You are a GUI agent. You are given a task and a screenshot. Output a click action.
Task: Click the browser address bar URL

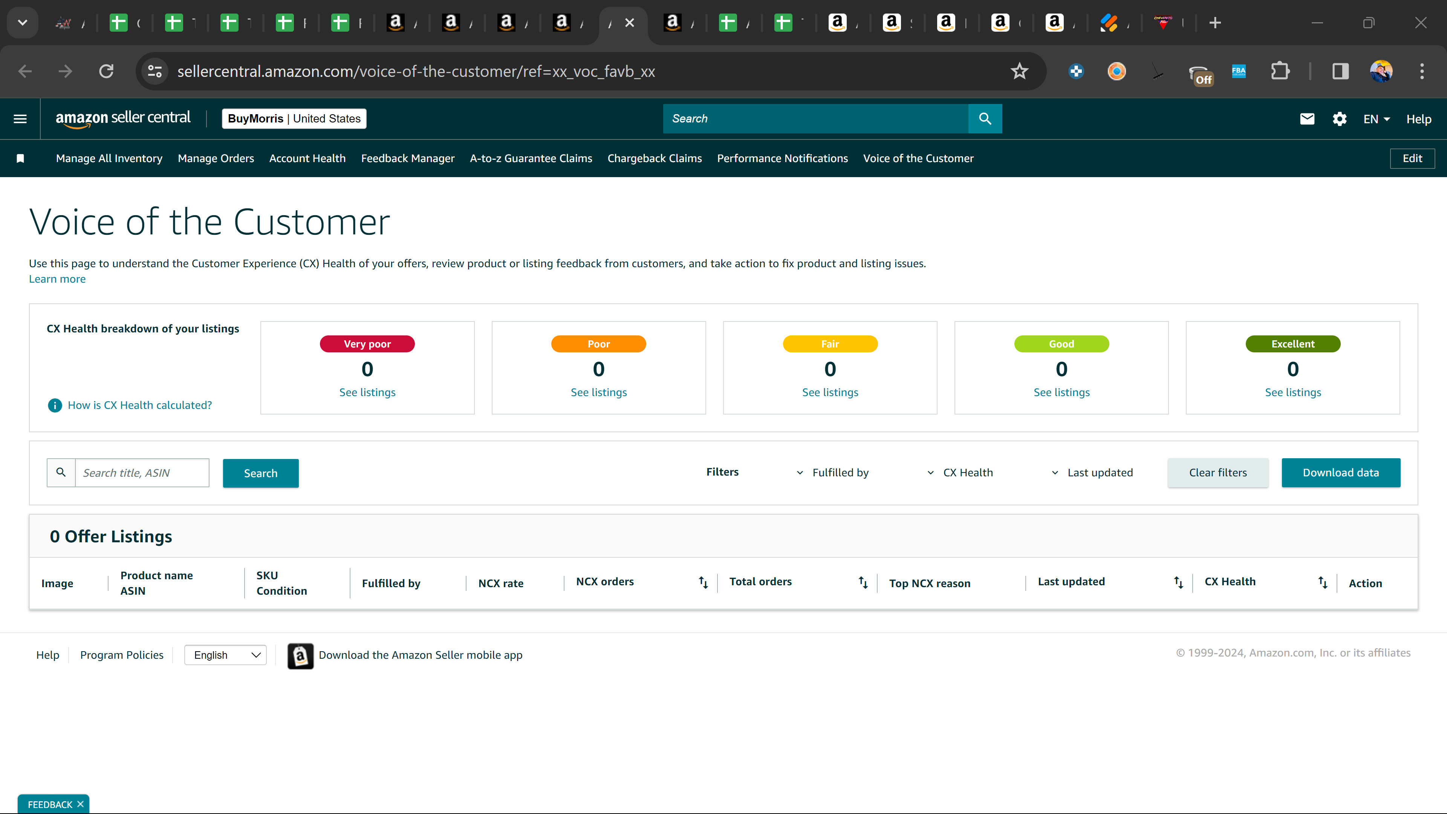coord(416,71)
